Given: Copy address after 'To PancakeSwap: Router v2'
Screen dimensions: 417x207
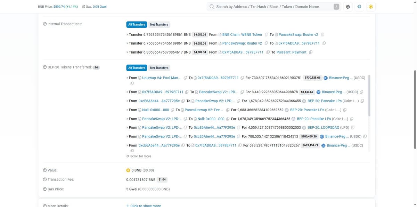Looking at the screenshot, I should [x=322, y=34].
